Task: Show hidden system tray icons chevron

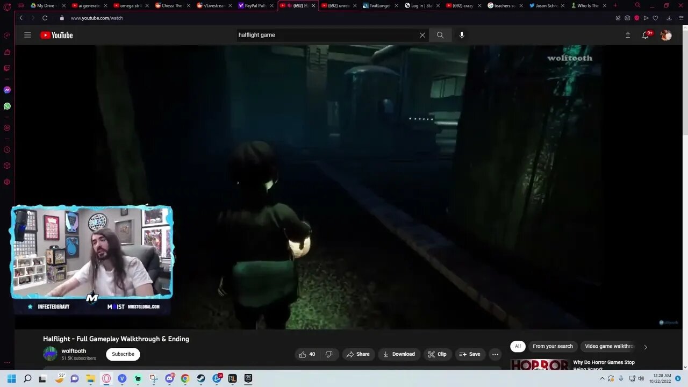Action: (601, 378)
